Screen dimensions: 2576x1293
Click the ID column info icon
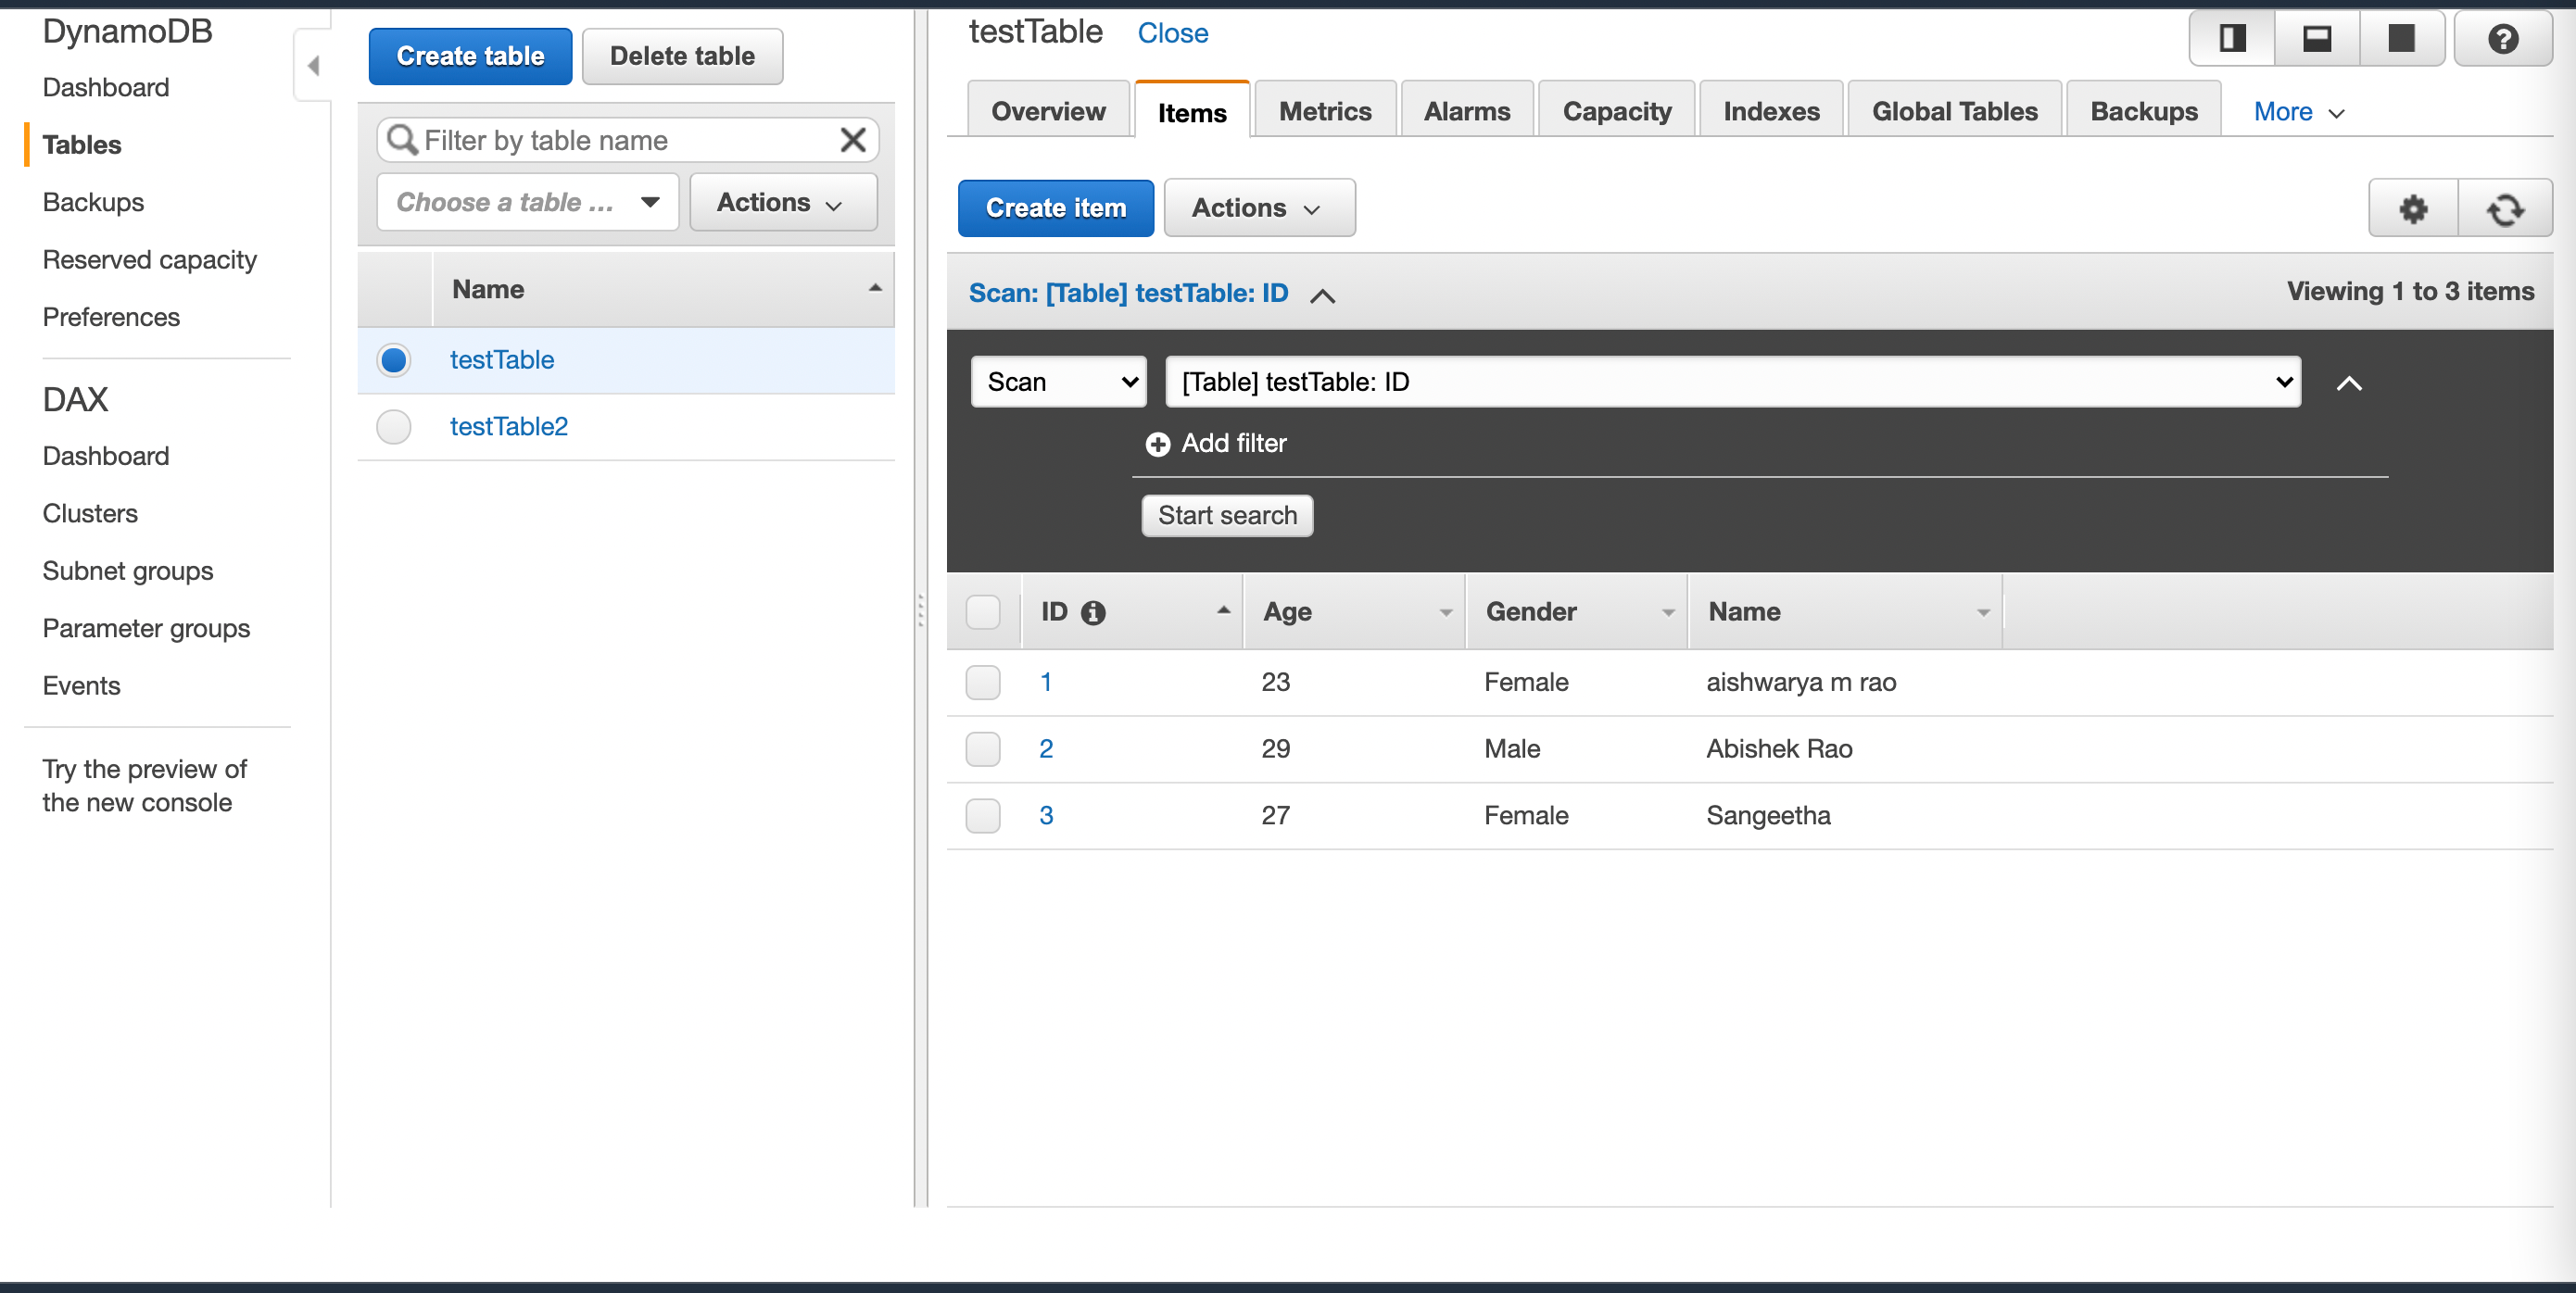point(1093,612)
